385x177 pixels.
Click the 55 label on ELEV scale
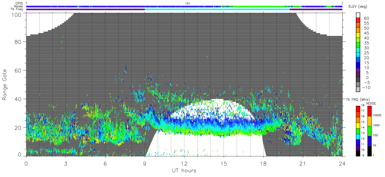point(367,23)
